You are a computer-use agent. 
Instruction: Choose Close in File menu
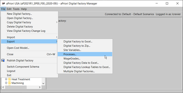[29, 54]
